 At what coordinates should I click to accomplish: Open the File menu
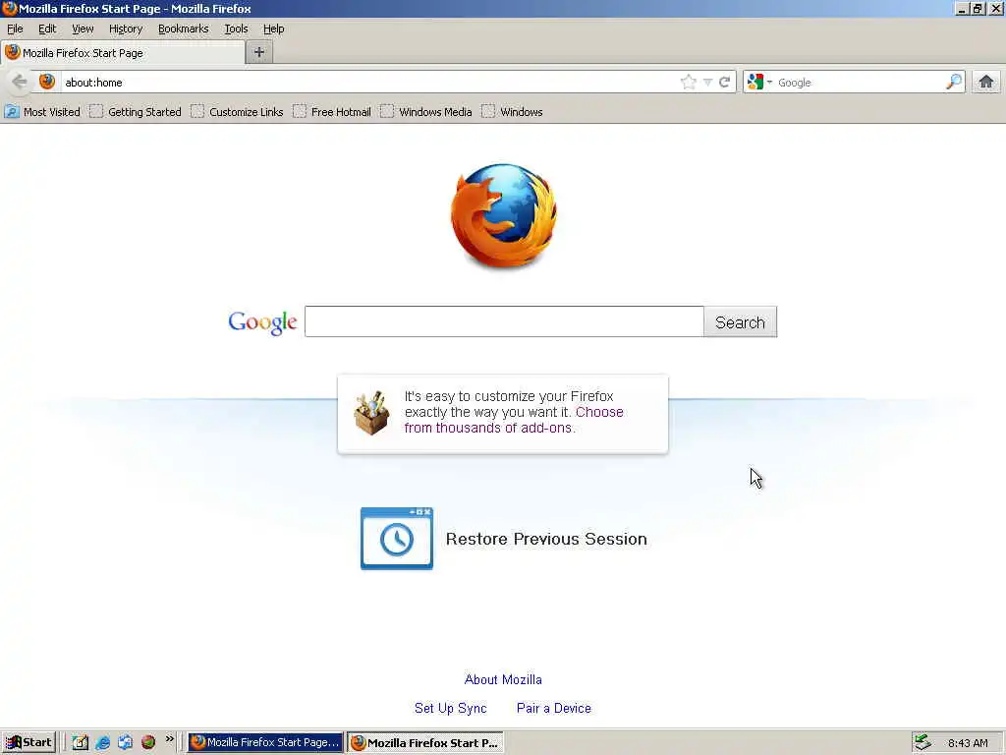tap(15, 29)
